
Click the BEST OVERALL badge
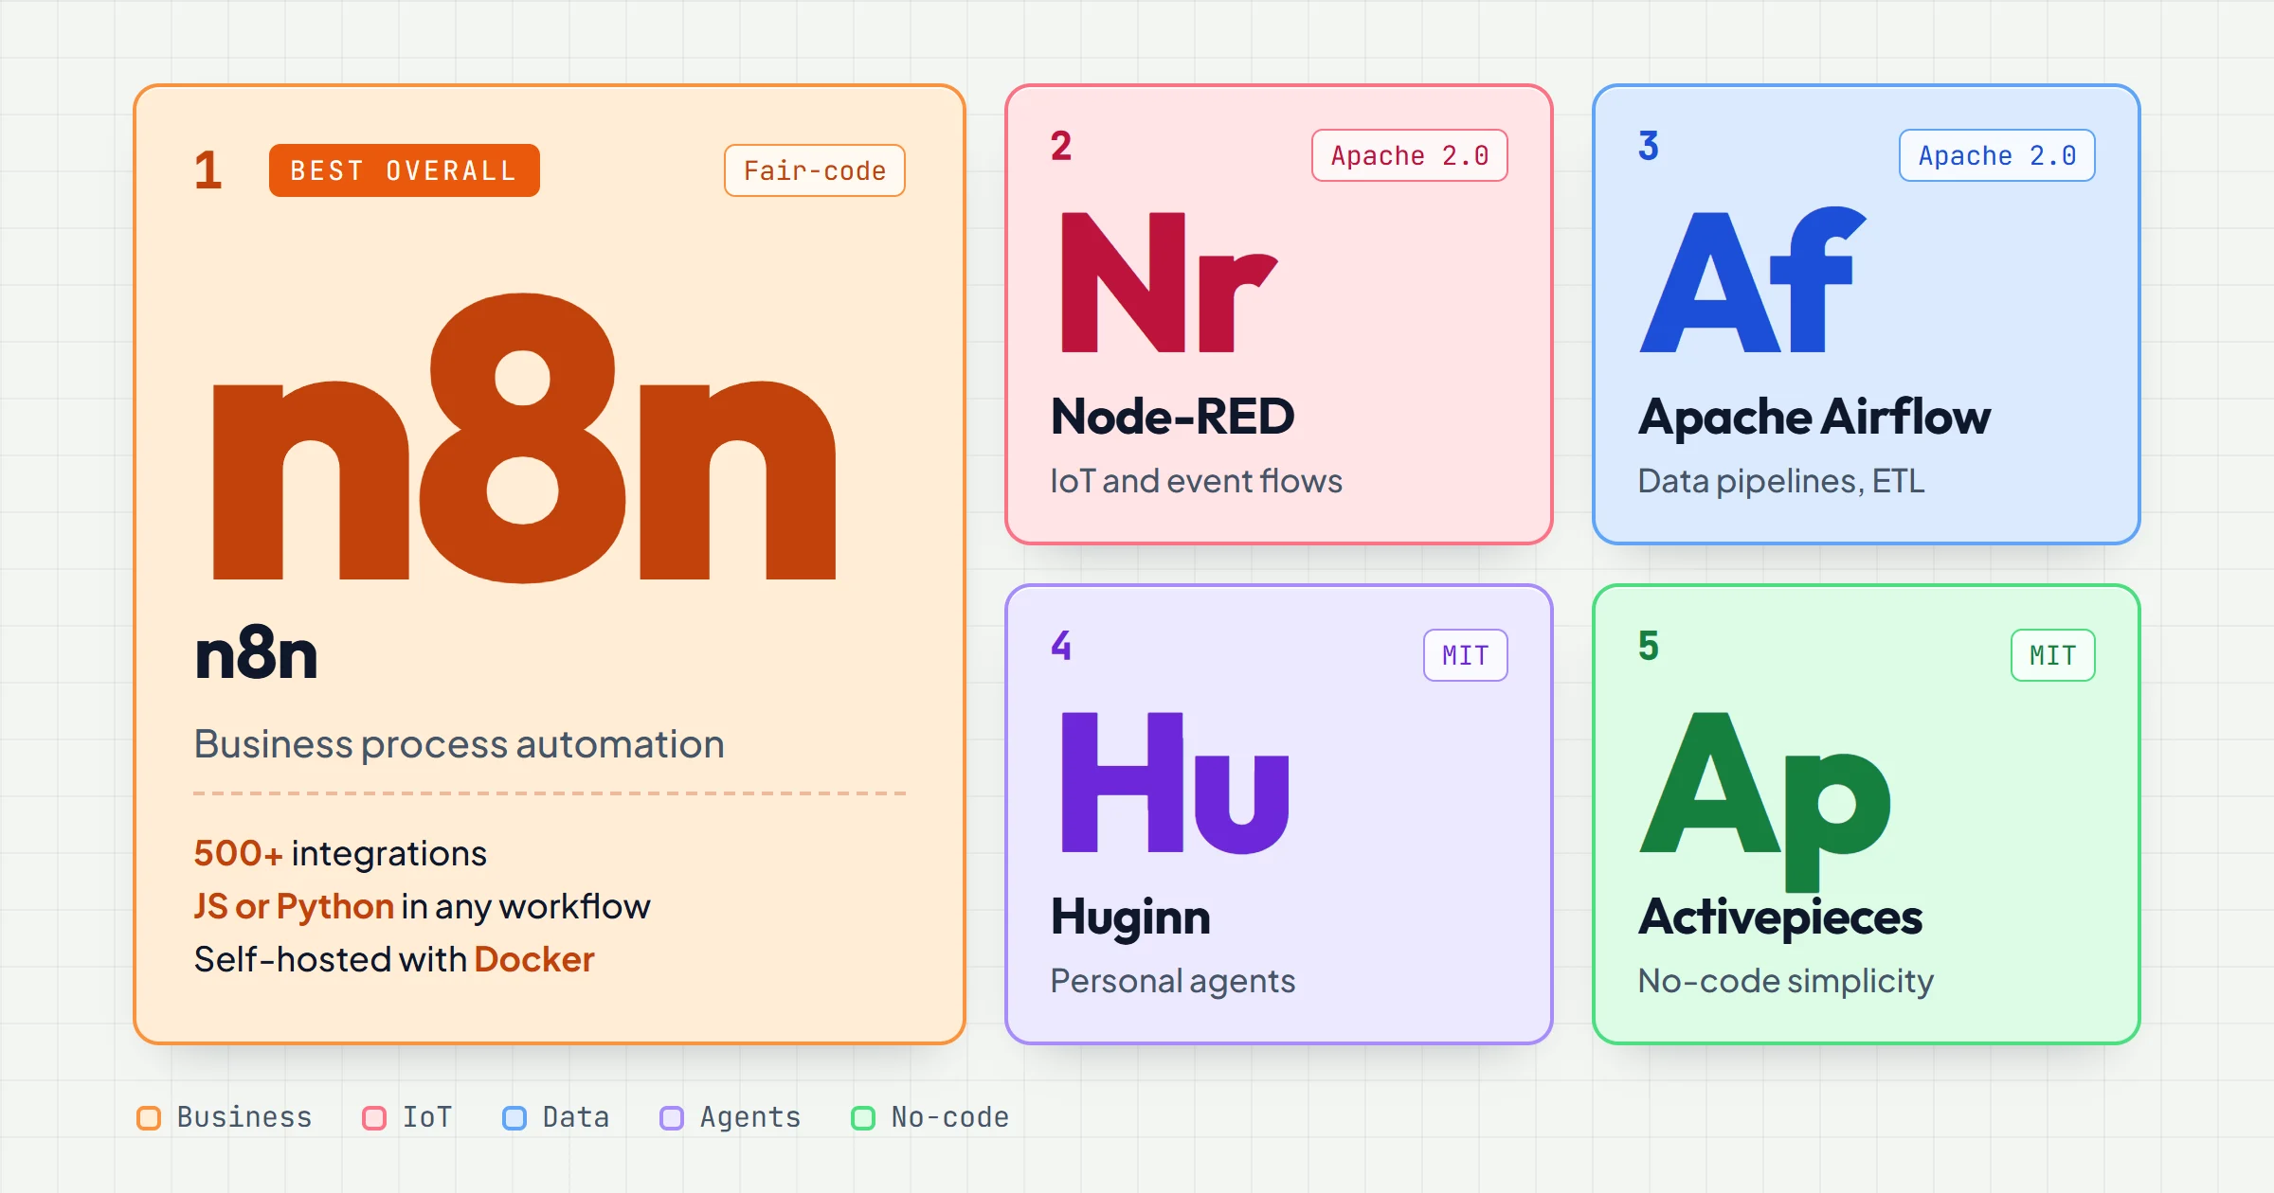pyautogui.click(x=405, y=170)
